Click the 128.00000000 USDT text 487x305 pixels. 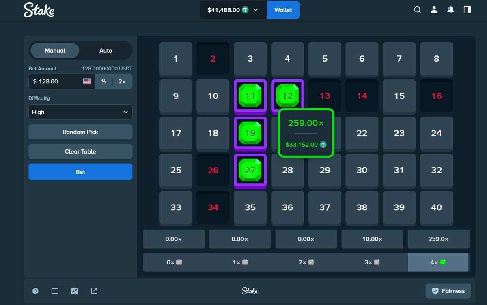[x=107, y=68]
